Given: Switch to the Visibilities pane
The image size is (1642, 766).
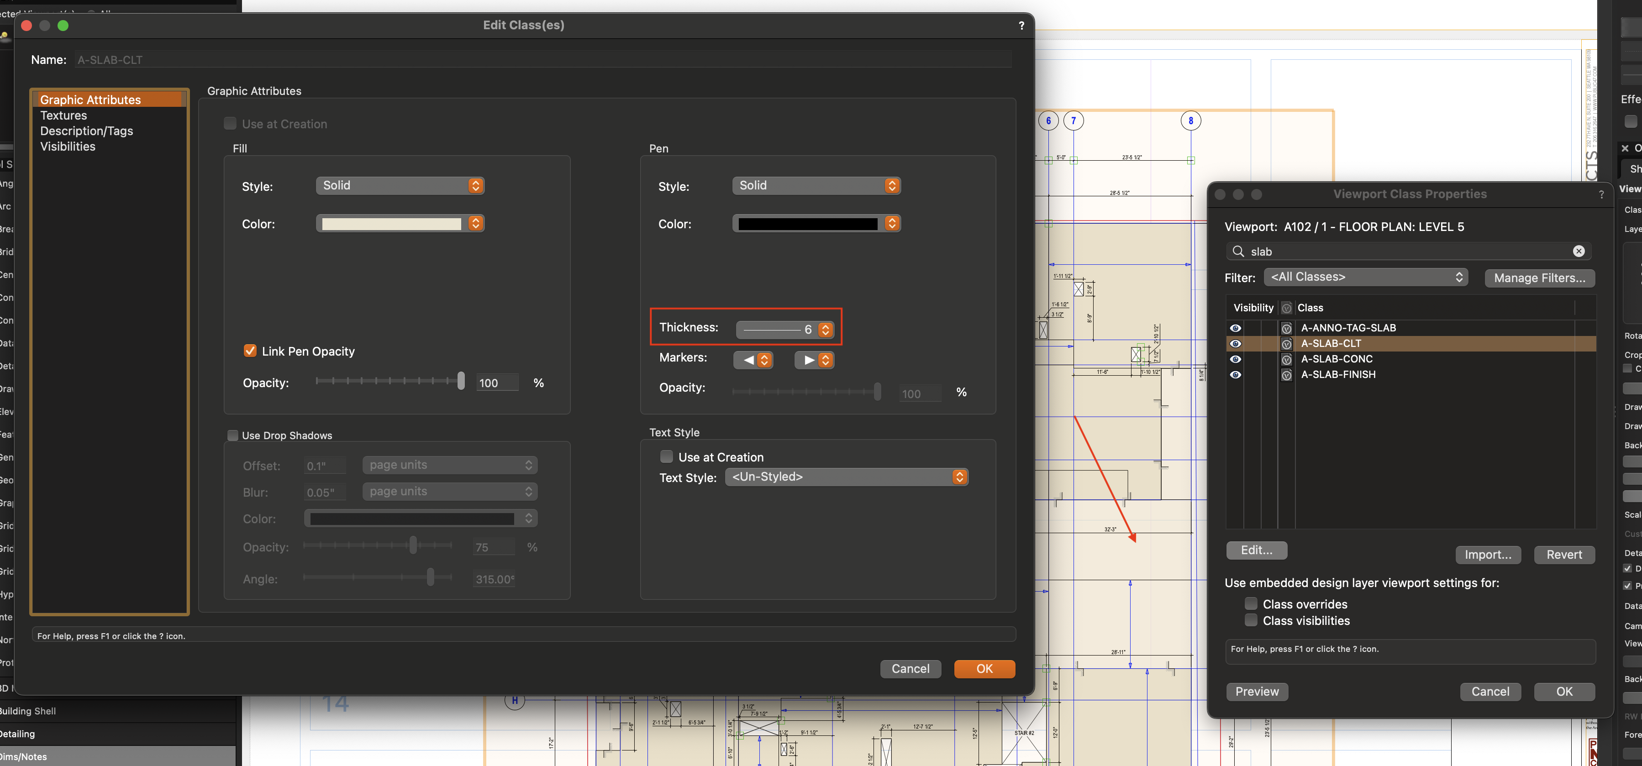Looking at the screenshot, I should [68, 147].
